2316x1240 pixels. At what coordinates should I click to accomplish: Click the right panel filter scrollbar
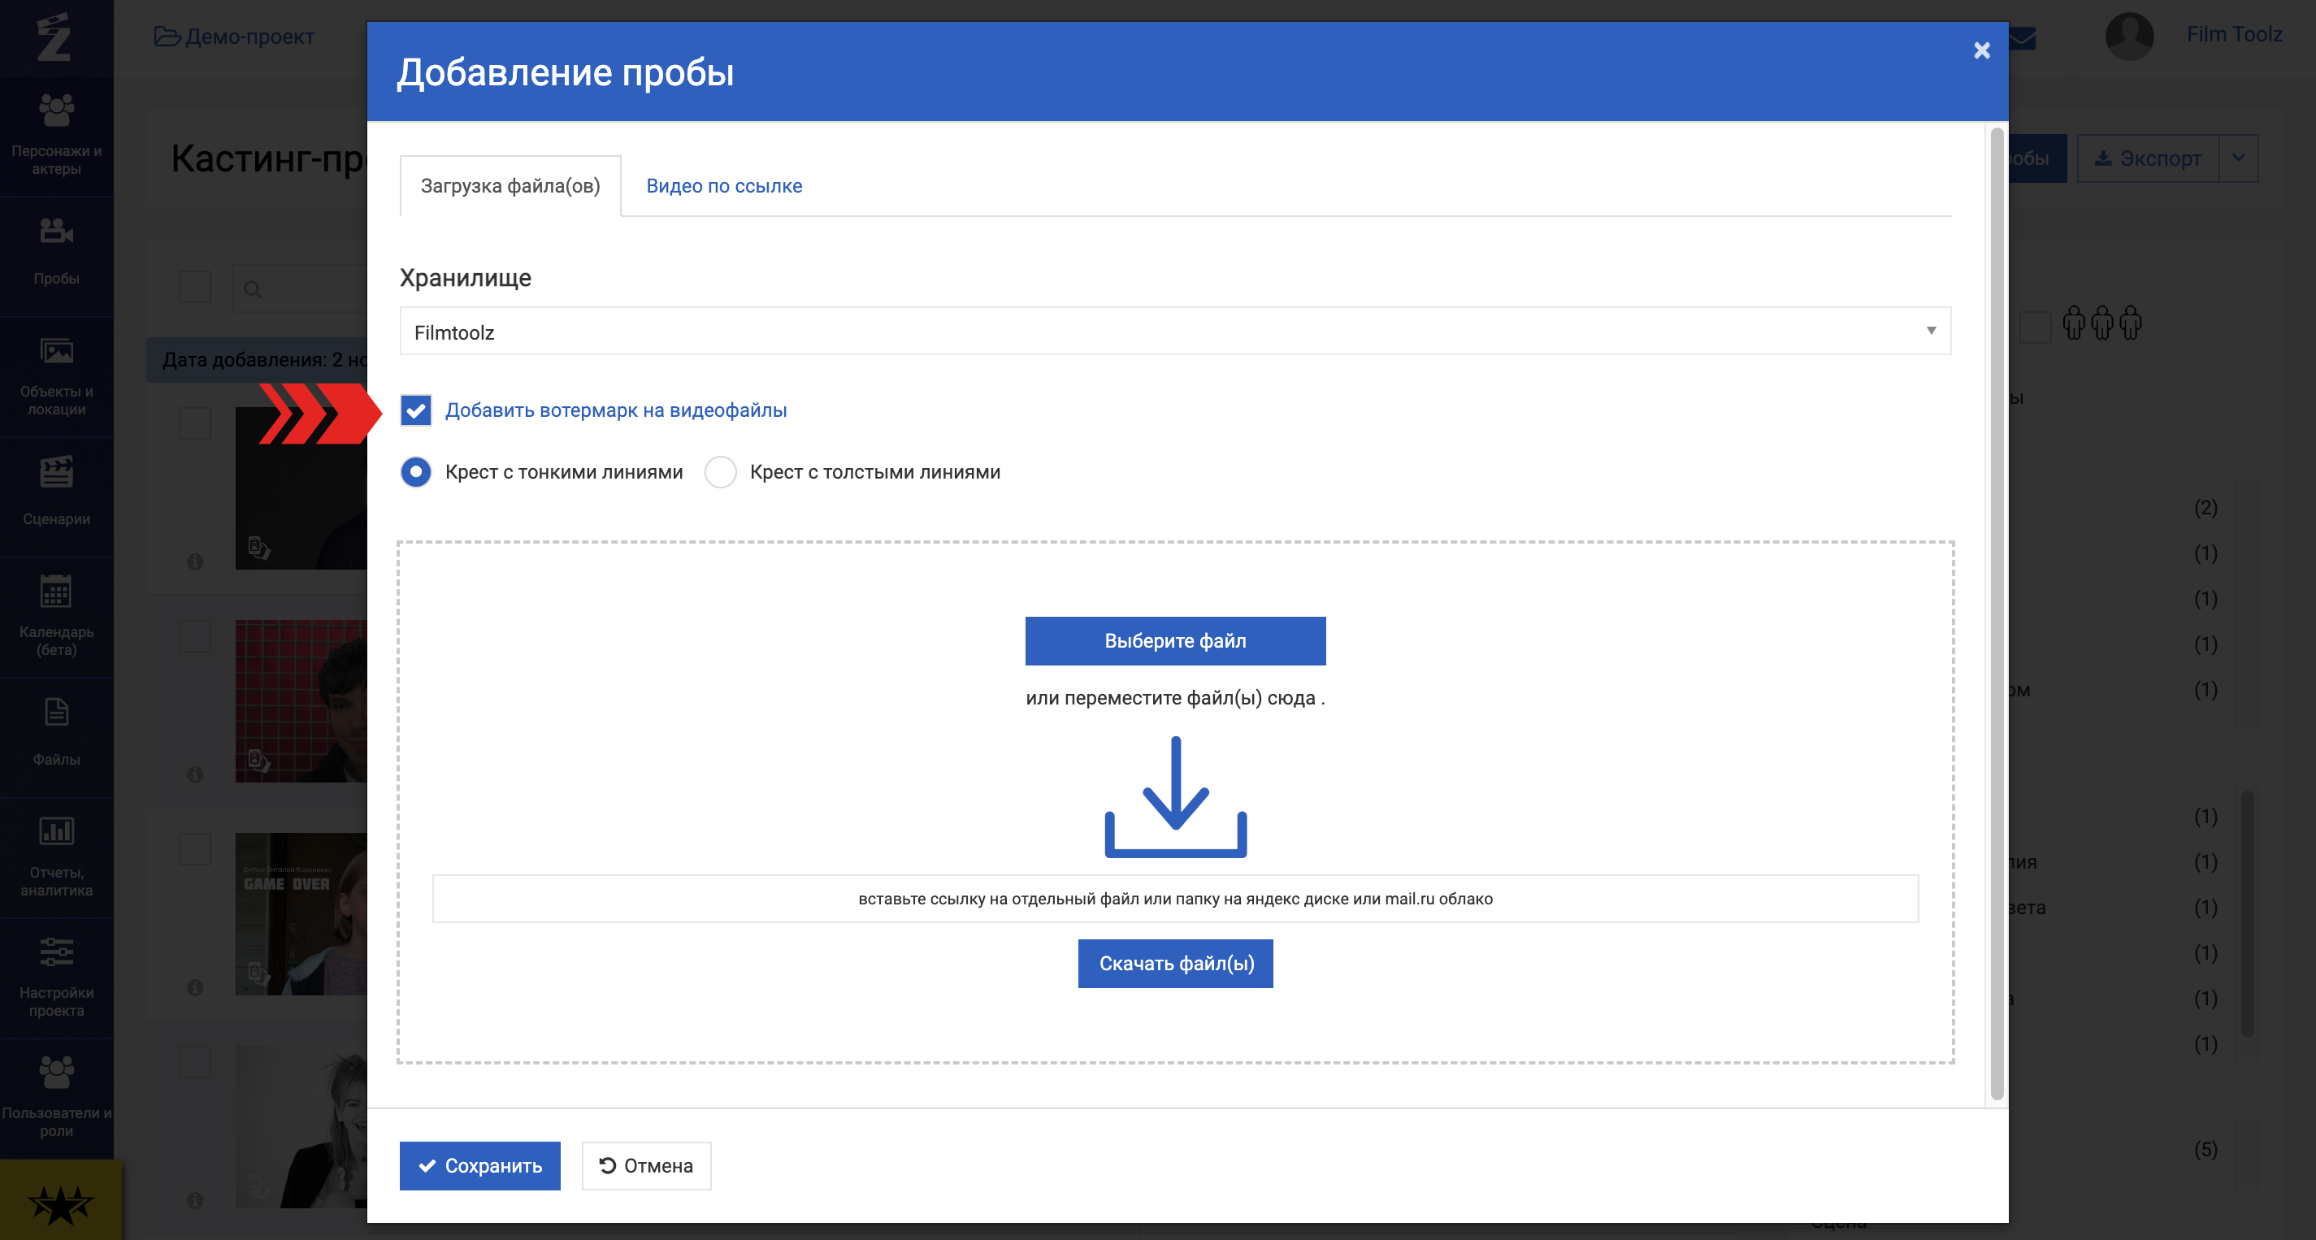tap(2247, 913)
